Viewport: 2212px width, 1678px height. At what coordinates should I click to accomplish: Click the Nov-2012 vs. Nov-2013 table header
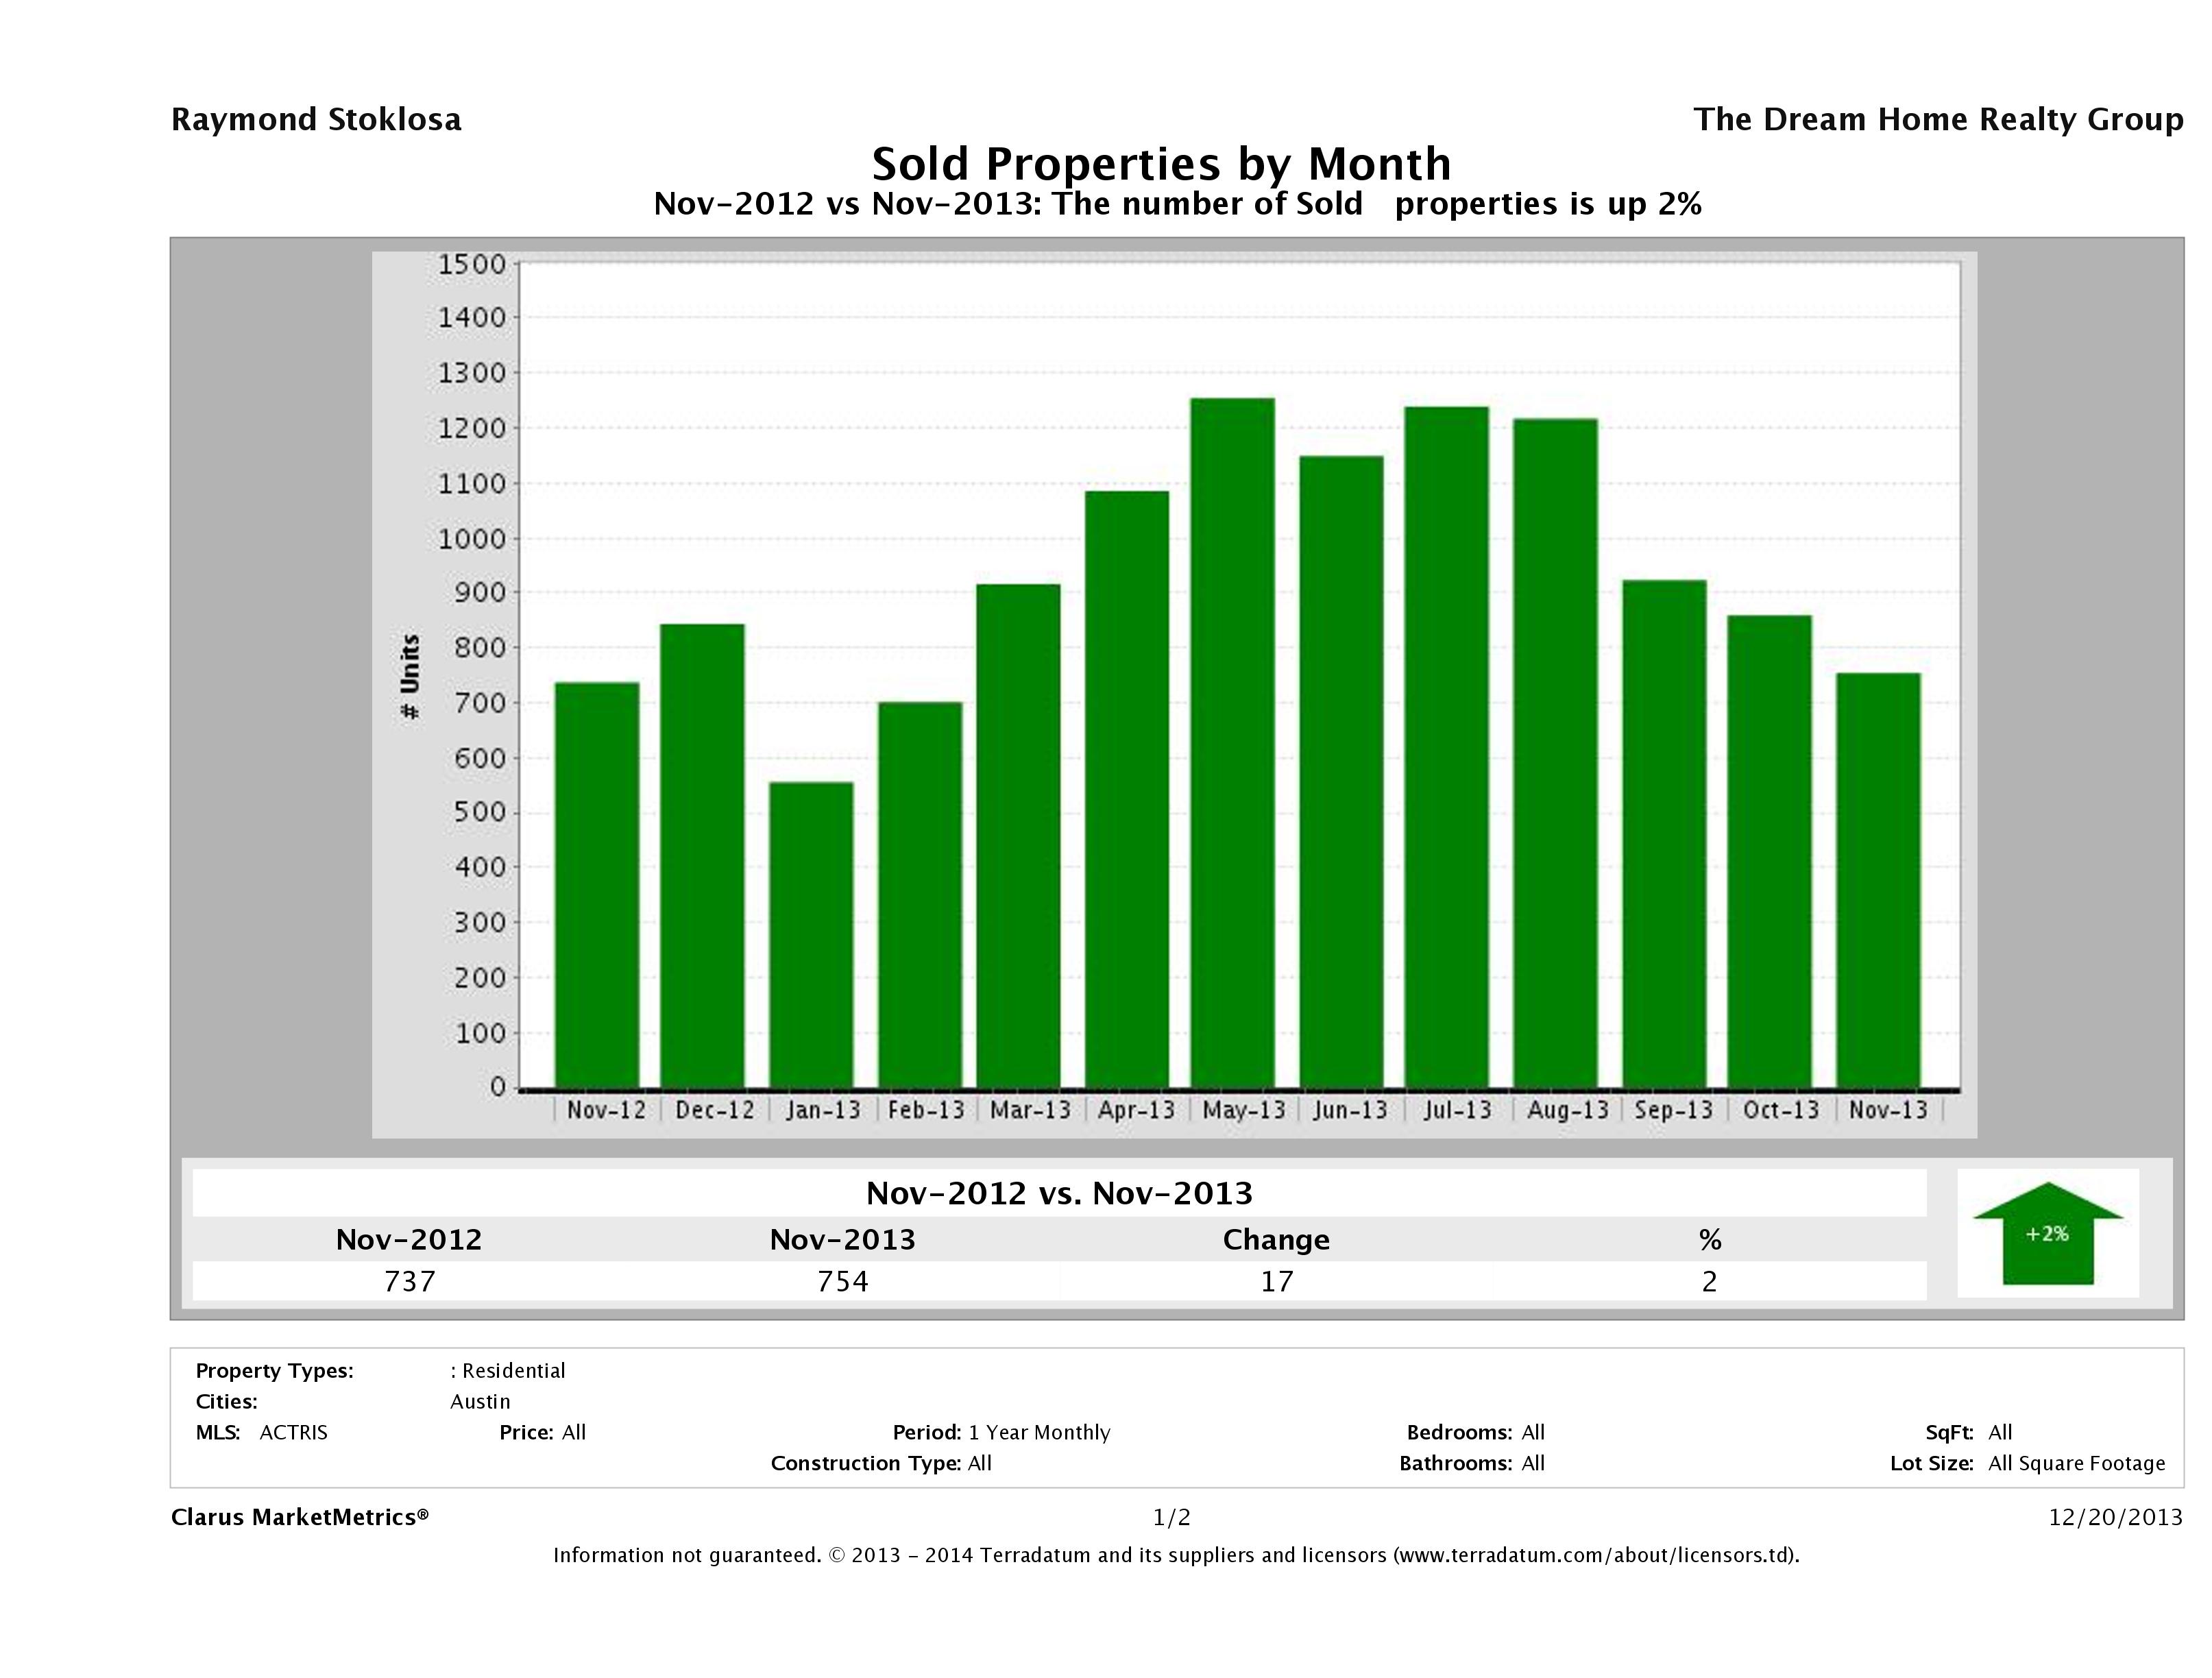coord(1058,1193)
